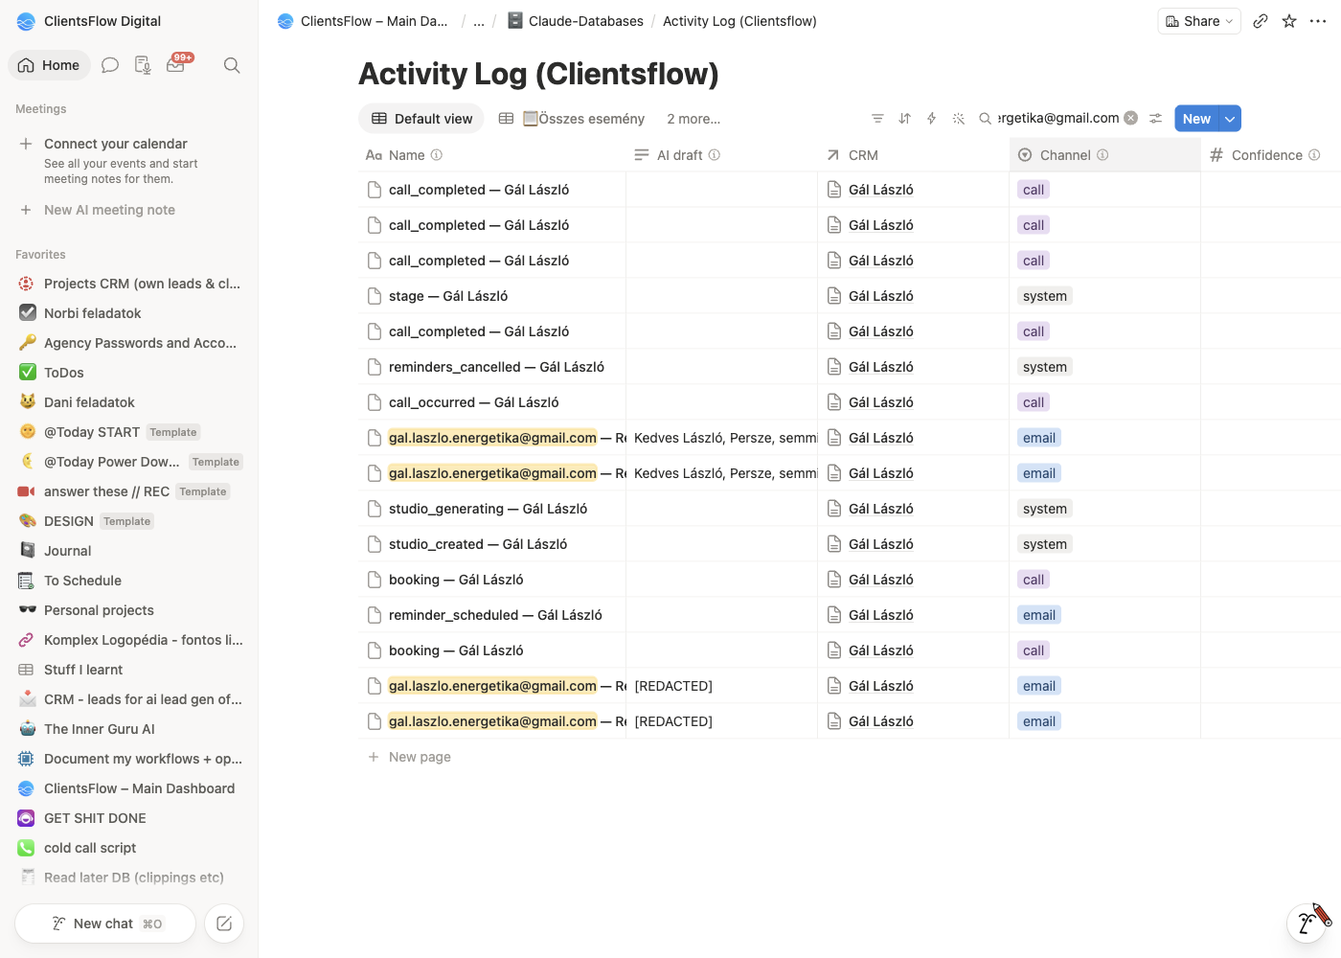Viewport: 1341px width, 958px height.
Task: Open the Notion AI chat bubble icon
Action: [110, 65]
